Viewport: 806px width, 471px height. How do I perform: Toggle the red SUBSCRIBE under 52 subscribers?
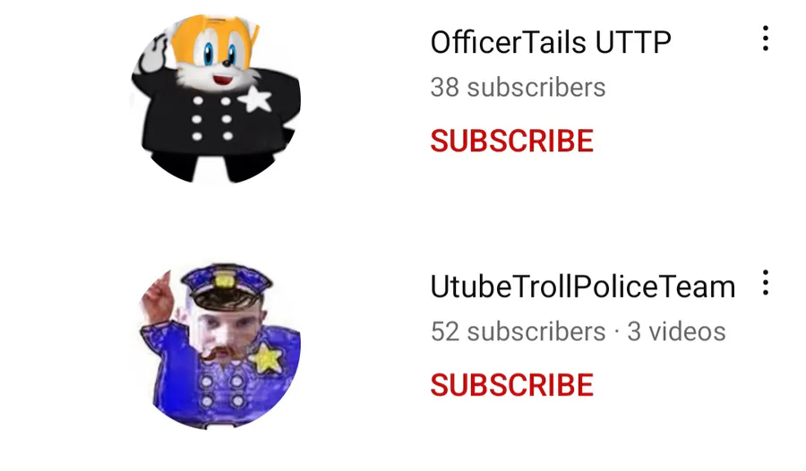click(512, 385)
